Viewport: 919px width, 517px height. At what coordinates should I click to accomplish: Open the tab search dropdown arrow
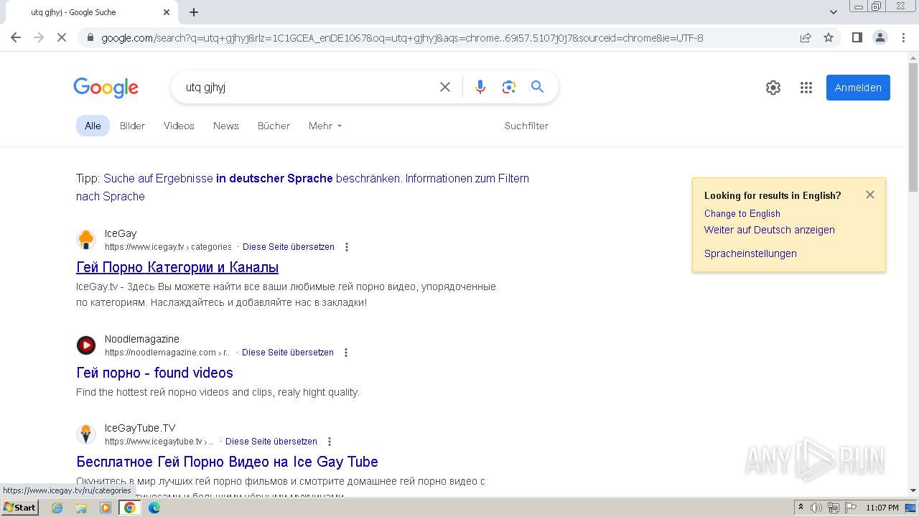(x=834, y=11)
